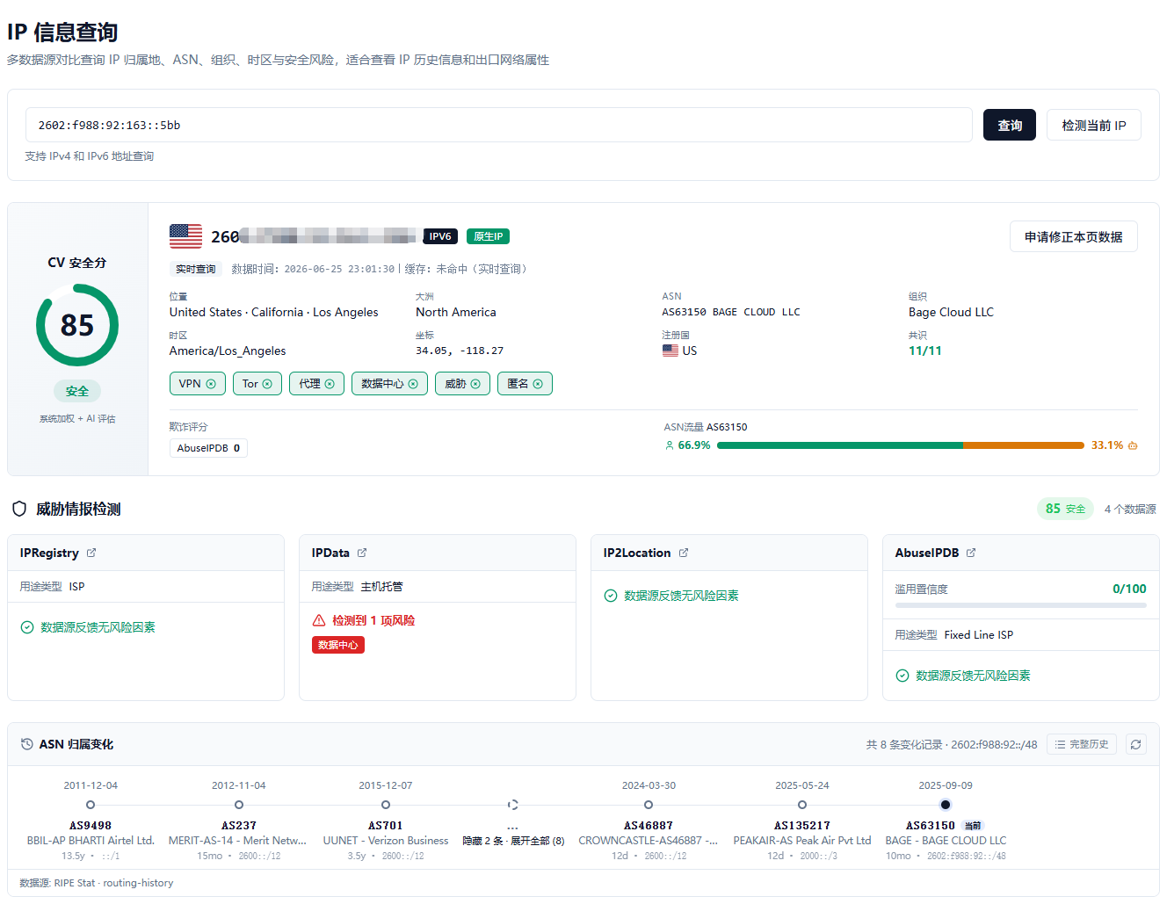Open IPData external link icon
This screenshot has height=904, width=1167.
pyautogui.click(x=362, y=553)
